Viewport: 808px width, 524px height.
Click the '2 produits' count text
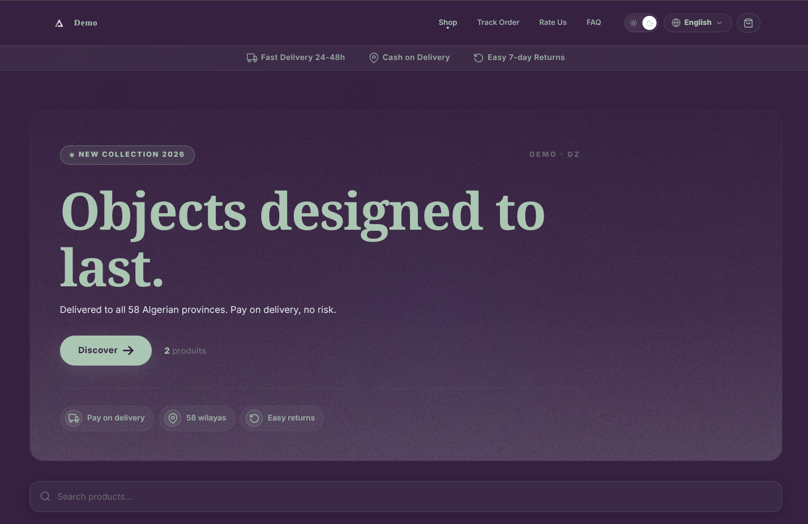(x=185, y=351)
